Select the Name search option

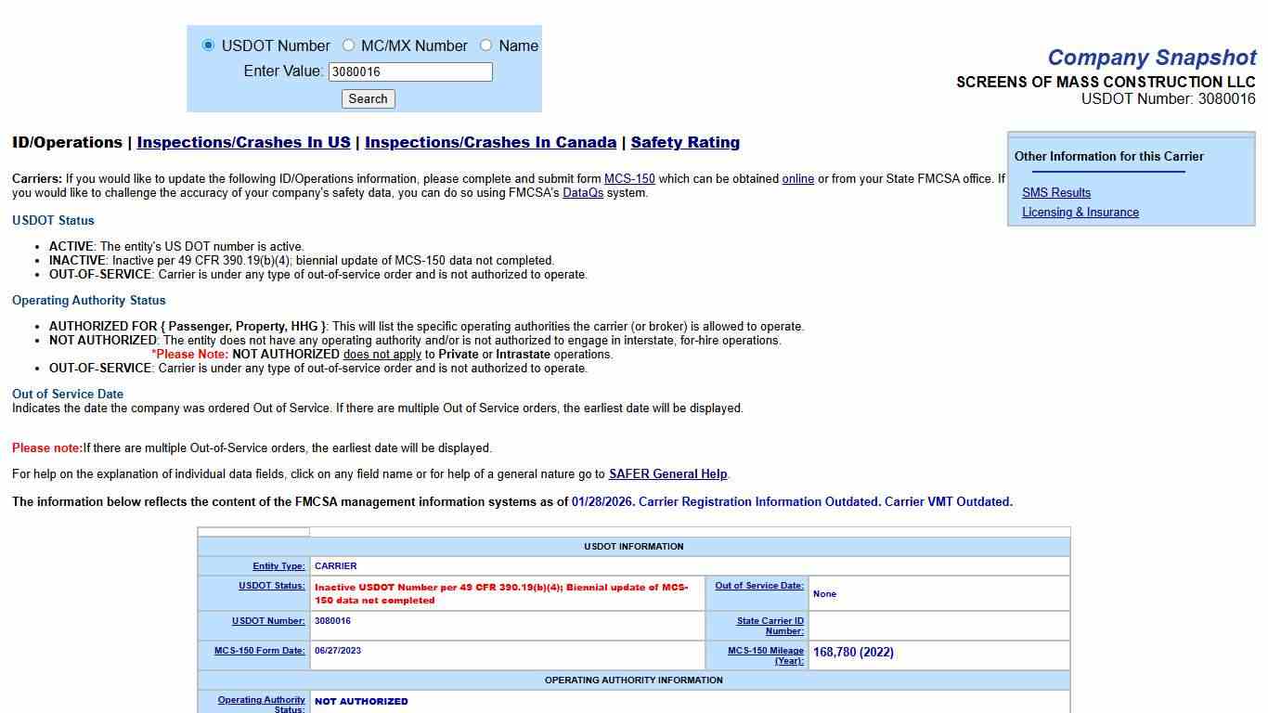[485, 45]
